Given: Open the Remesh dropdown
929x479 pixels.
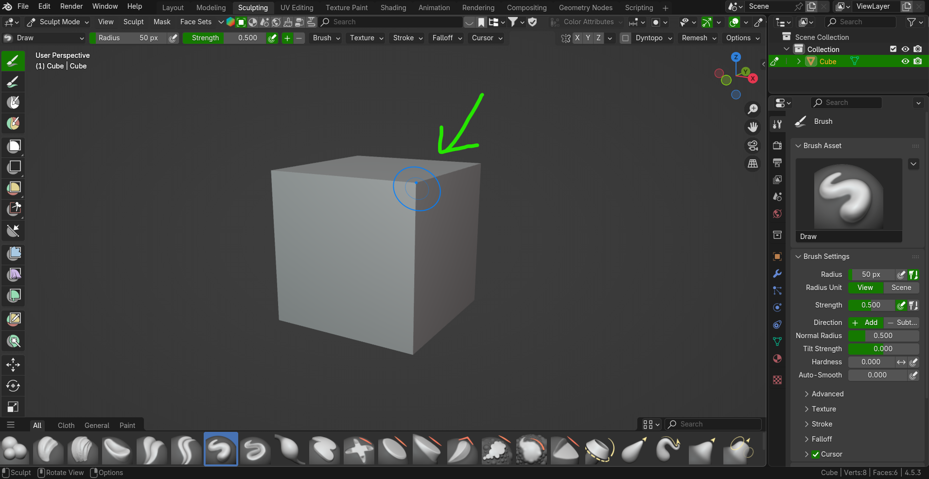Looking at the screenshot, I should (x=699, y=38).
